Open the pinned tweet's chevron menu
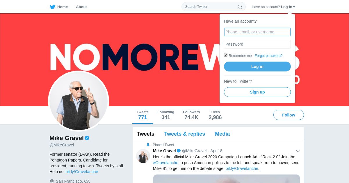This screenshot has width=349, height=183. point(298,151)
